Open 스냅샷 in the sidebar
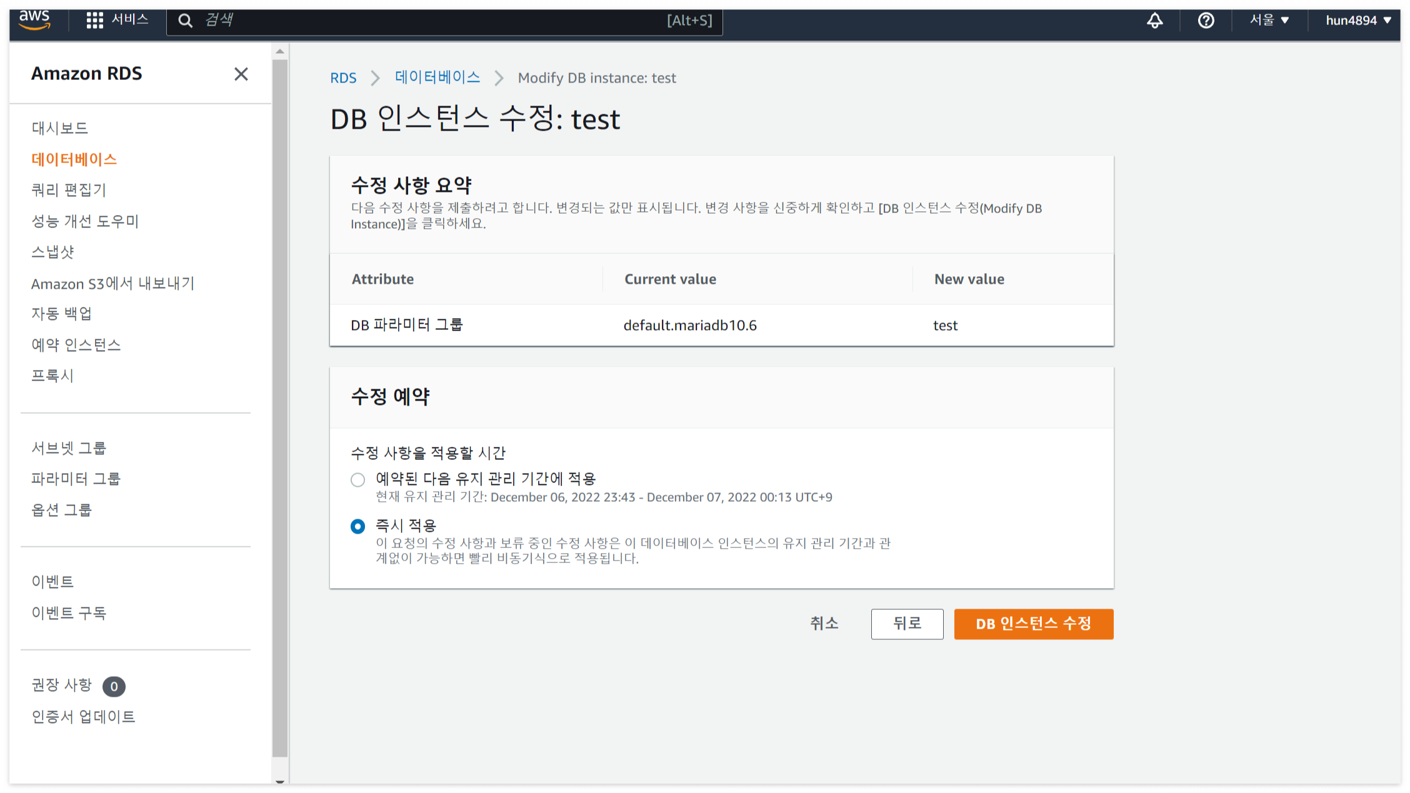This screenshot has height=793, width=1410. 52,252
